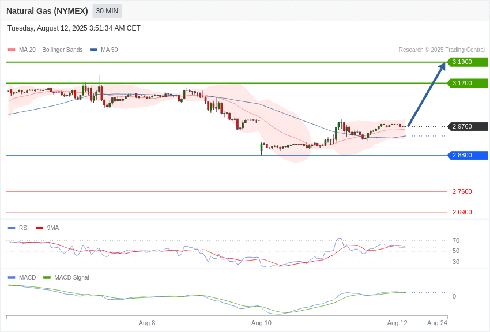Image resolution: width=490 pixels, height=332 pixels.
Task: Click the 3.1200 resistance price tag
Action: click(x=468, y=83)
